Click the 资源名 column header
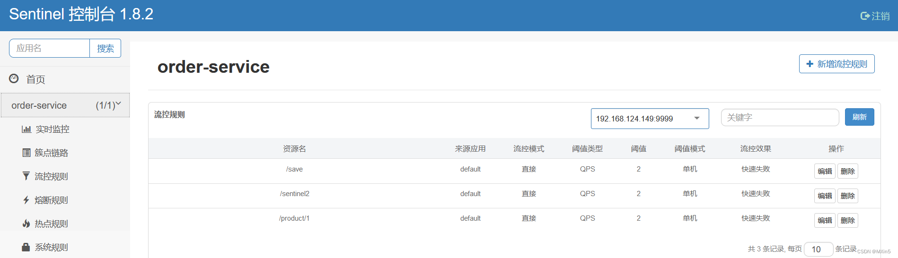 pos(294,148)
